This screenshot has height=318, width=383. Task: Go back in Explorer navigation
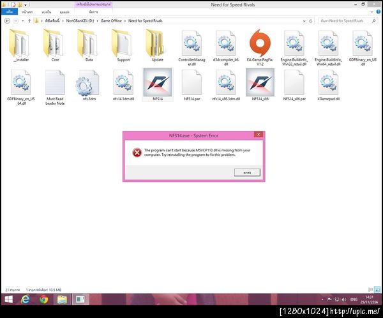coord(7,21)
